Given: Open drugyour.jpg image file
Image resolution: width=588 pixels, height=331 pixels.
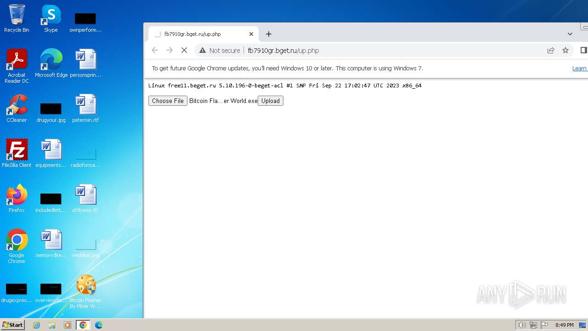Looking at the screenshot, I should (x=51, y=112).
